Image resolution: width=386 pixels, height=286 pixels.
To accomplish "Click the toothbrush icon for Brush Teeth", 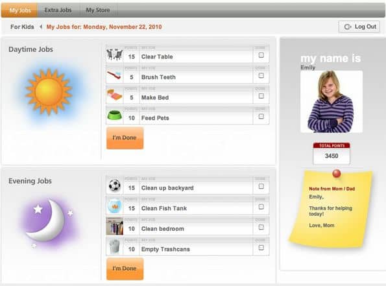I will 114,75.
